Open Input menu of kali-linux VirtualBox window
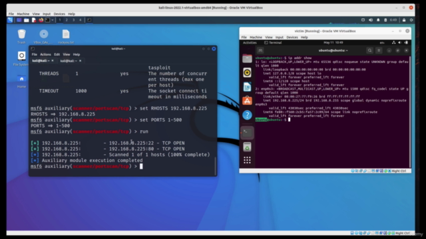The height and width of the screenshot is (239, 426). [x=47, y=14]
